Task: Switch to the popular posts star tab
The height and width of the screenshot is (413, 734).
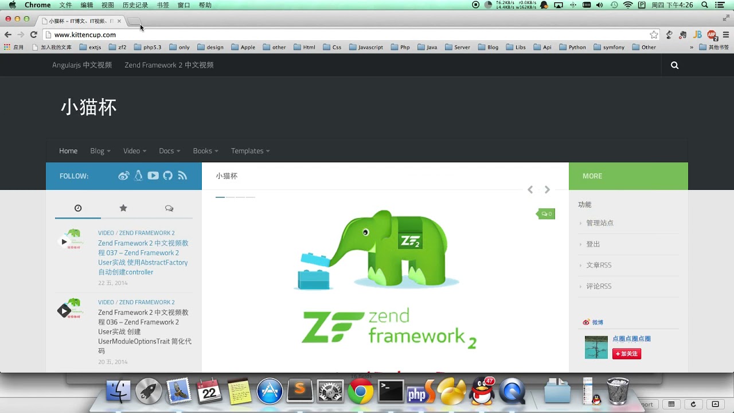Action: click(x=123, y=208)
